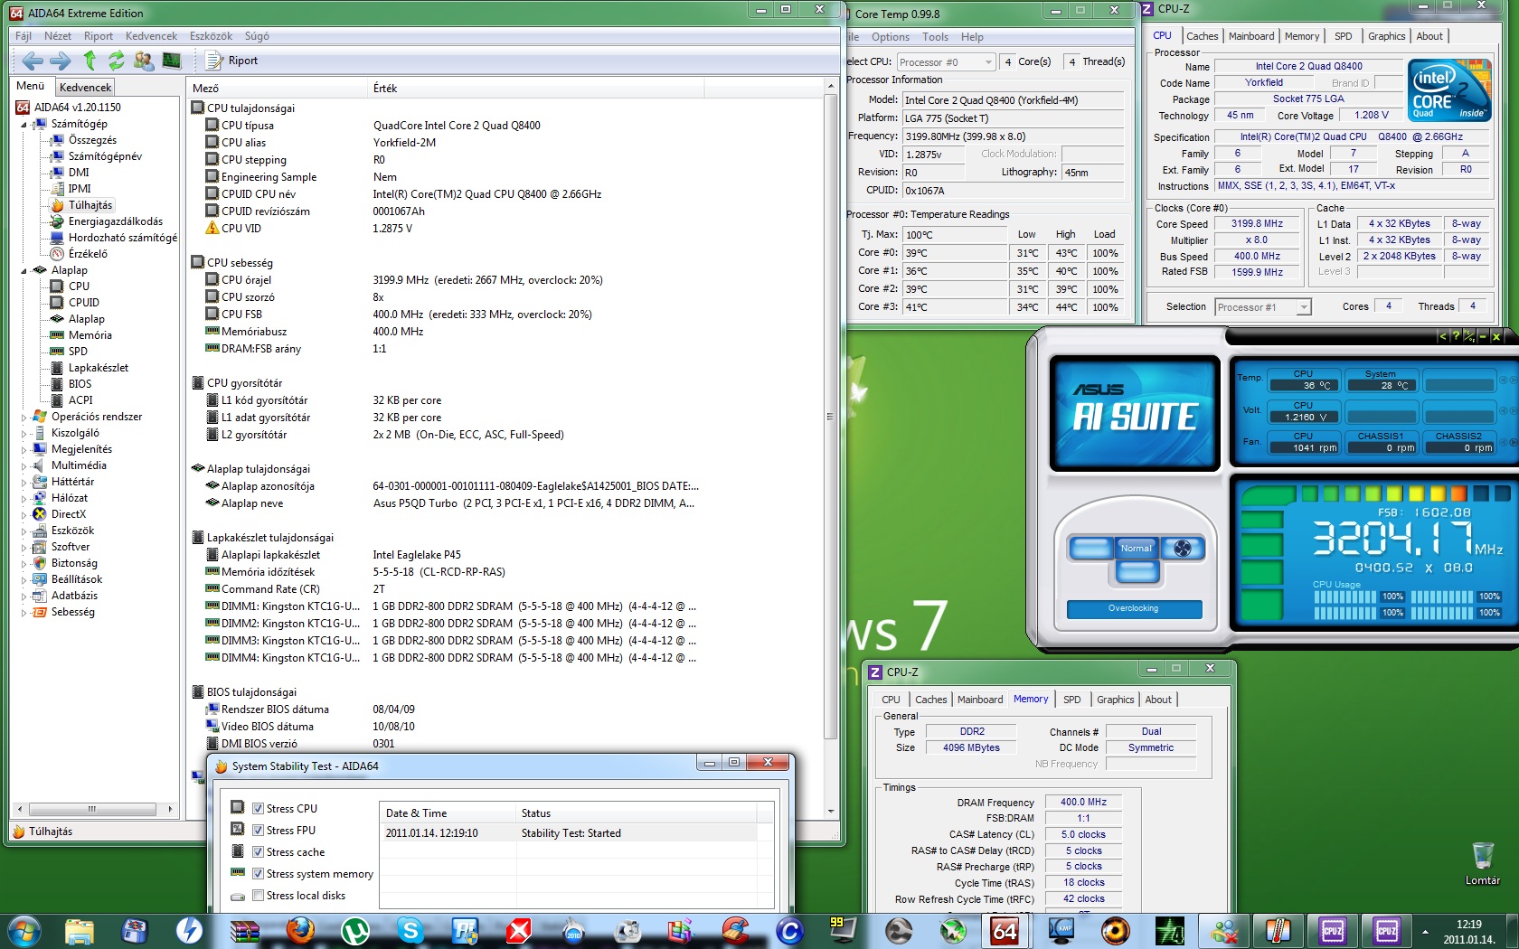
Task: Click the AIDA64 refresh toolbar icon
Action: click(x=117, y=61)
